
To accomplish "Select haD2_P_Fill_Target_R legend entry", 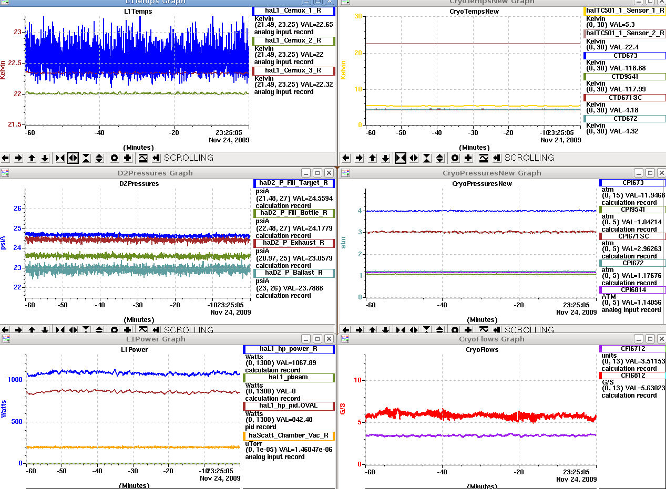I will (x=294, y=183).
